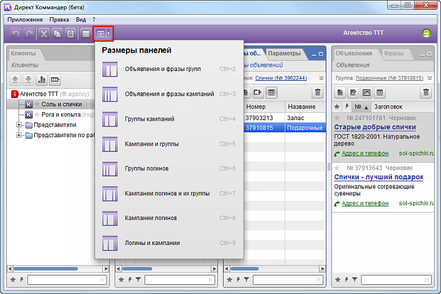Open the Правка menu
441x294 pixels.
(x=59, y=20)
